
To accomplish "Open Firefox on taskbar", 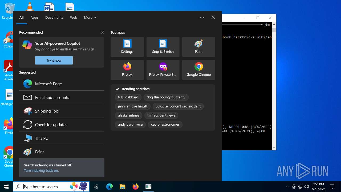I will 136,187.
